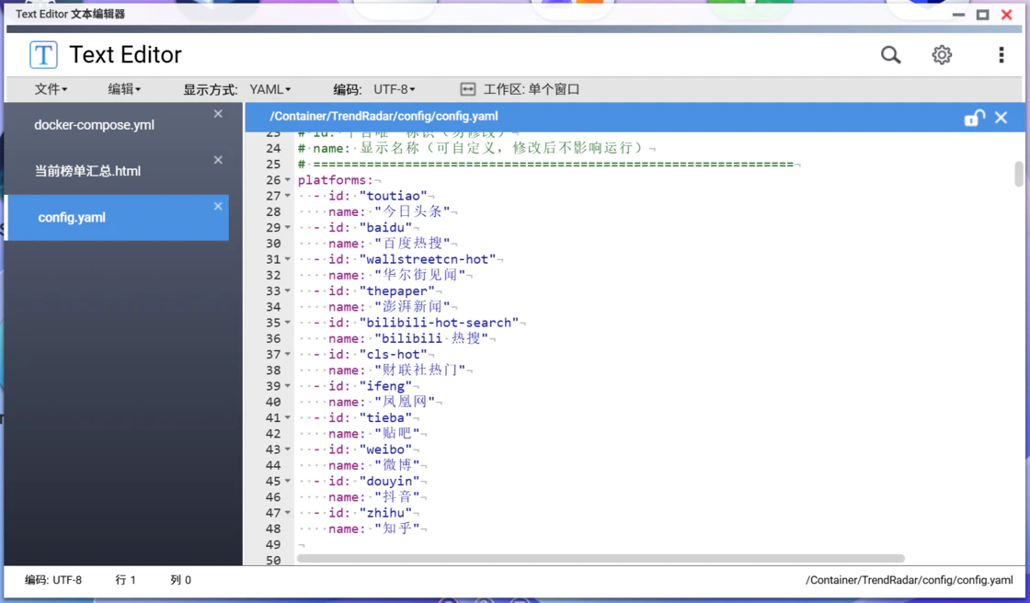Open the 编辑 menu

pyautogui.click(x=124, y=89)
